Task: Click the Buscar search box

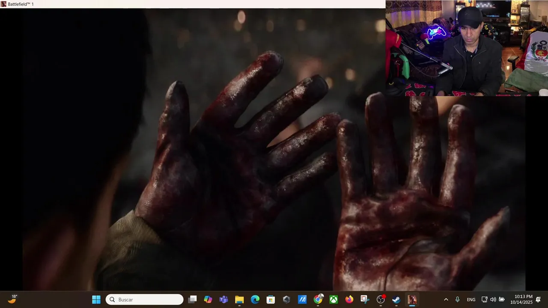Action: coord(145,299)
